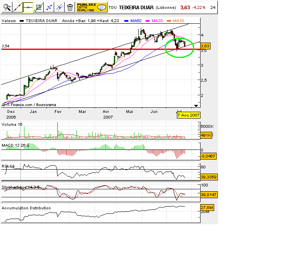296x256 pixels.
Task: Click the 491K volume value tag
Action: [x=206, y=135]
